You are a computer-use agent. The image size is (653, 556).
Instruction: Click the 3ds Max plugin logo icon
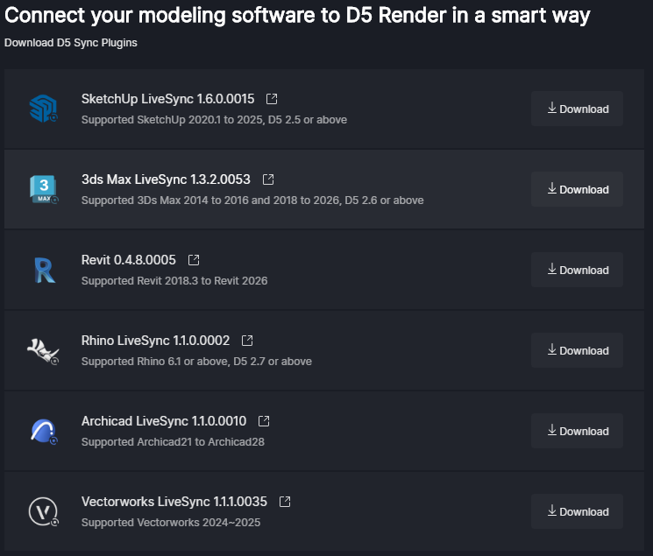coord(43,189)
